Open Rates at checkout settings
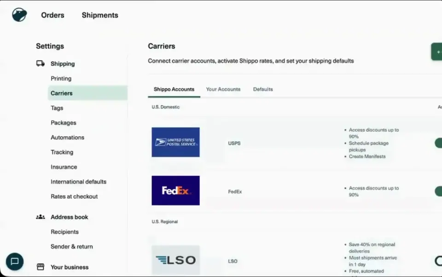 pyautogui.click(x=74, y=196)
